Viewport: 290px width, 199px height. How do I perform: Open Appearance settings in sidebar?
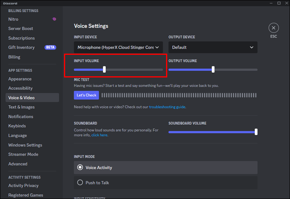coord(20,79)
